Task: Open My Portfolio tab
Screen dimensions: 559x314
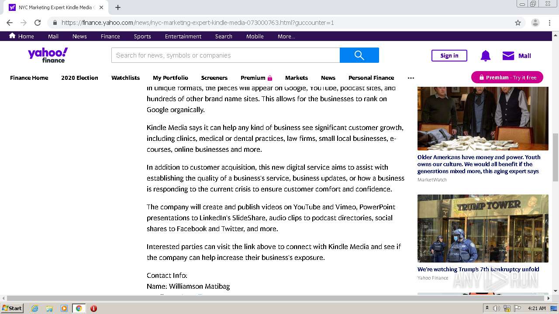Action: point(170,78)
